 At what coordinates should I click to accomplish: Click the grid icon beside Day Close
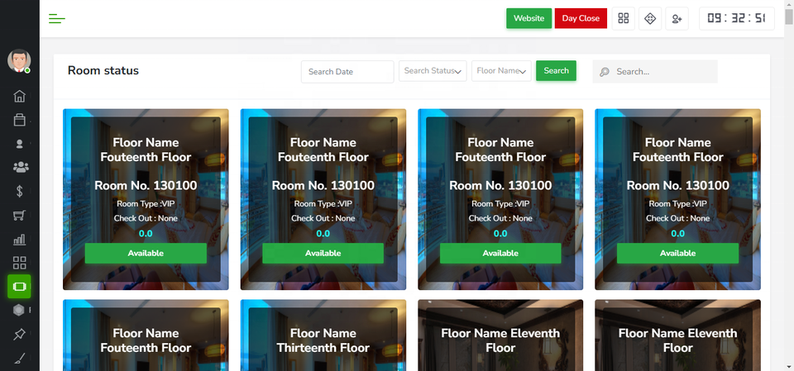click(624, 19)
